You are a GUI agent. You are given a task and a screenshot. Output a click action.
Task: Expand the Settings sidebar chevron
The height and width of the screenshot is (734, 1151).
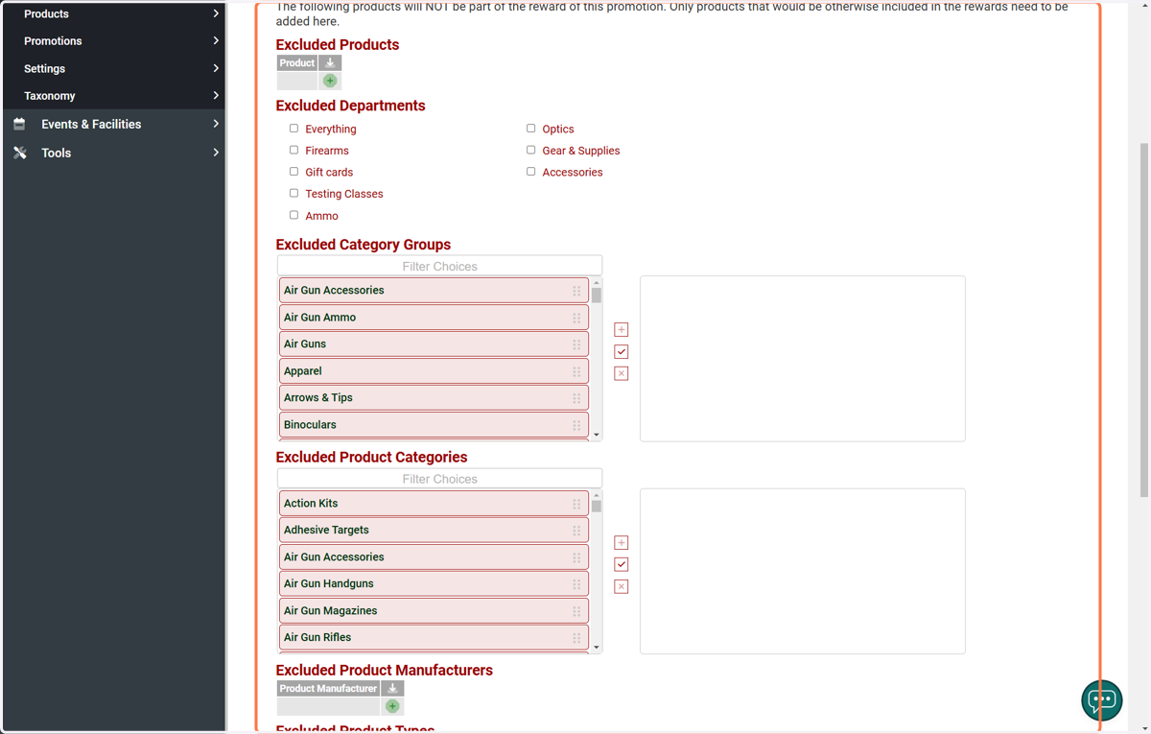(x=216, y=68)
